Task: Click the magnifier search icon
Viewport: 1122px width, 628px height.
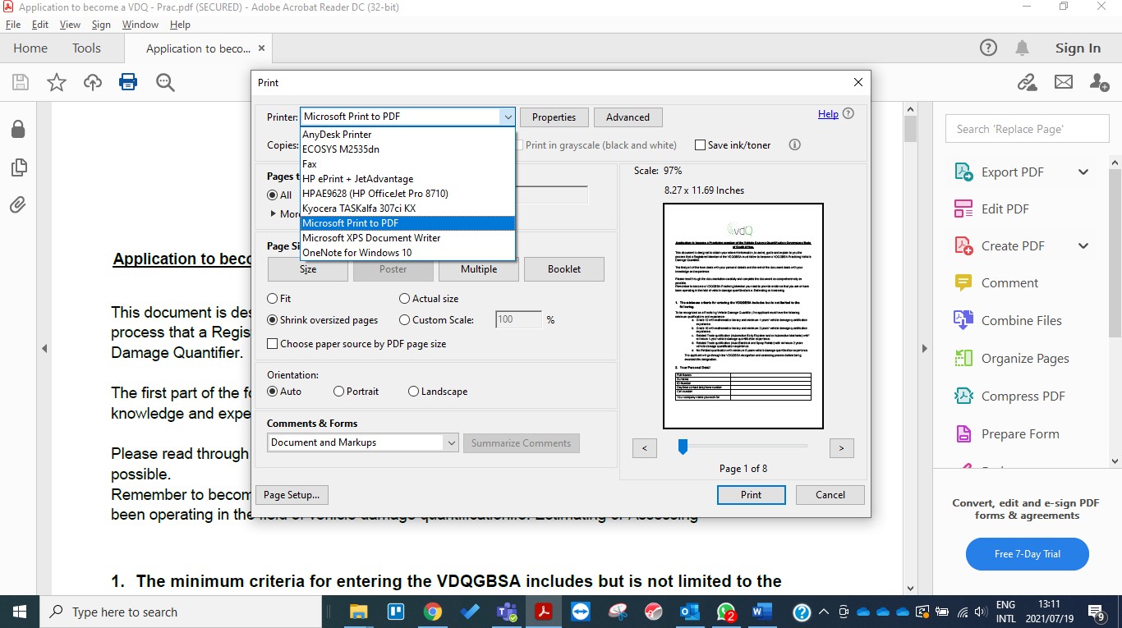Action: (x=165, y=82)
